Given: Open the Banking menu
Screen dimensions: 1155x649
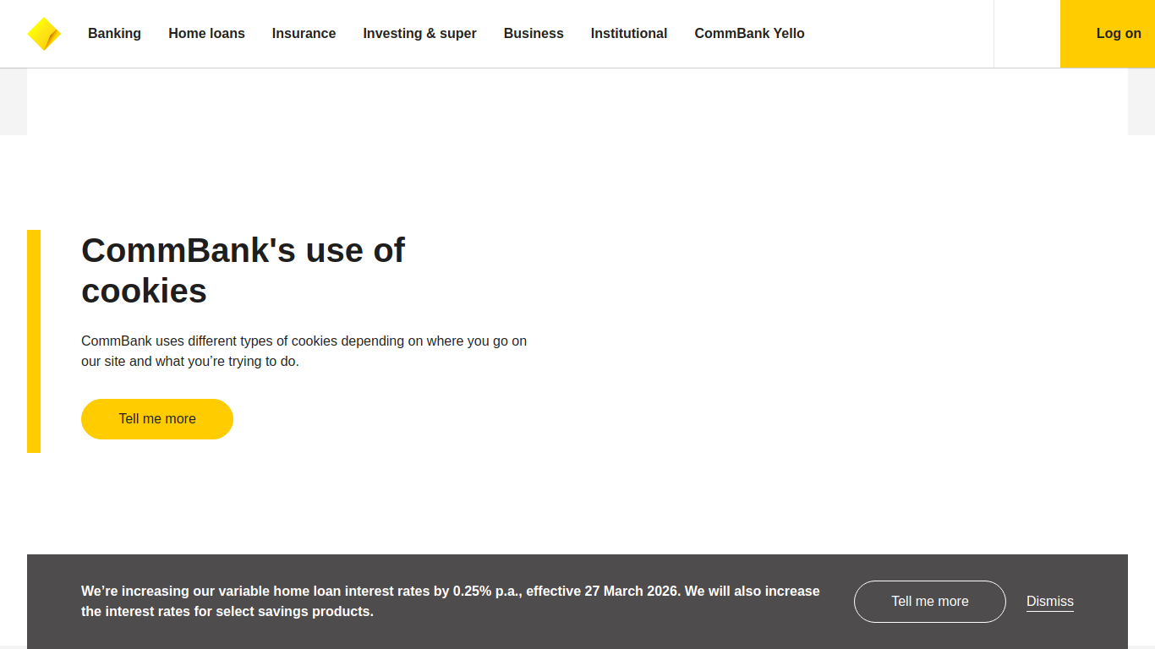Looking at the screenshot, I should (x=114, y=34).
